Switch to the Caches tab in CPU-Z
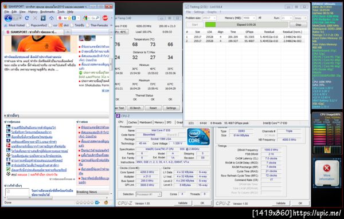The height and width of the screenshot is (219, 344). click(132, 122)
